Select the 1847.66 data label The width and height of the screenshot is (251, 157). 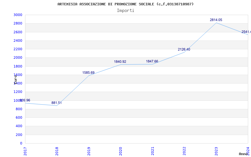tap(152, 61)
